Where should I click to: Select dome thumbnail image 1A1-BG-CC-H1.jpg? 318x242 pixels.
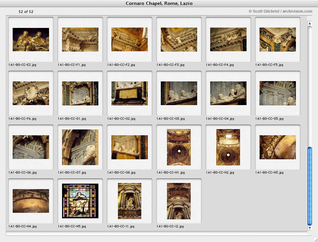(x=179, y=147)
